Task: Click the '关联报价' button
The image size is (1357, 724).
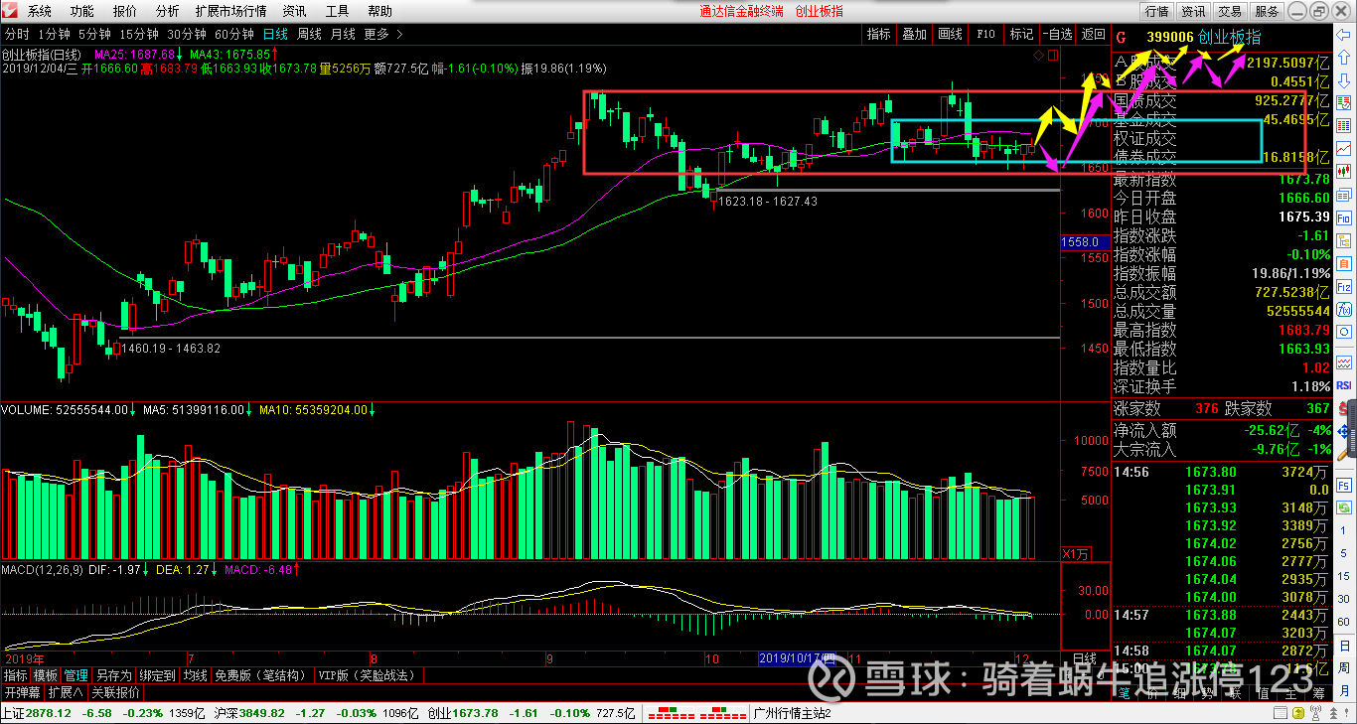Action: 115,692
